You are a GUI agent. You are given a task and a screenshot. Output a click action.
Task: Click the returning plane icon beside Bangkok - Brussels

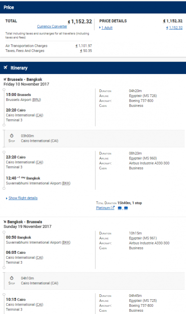click(x=5, y=222)
